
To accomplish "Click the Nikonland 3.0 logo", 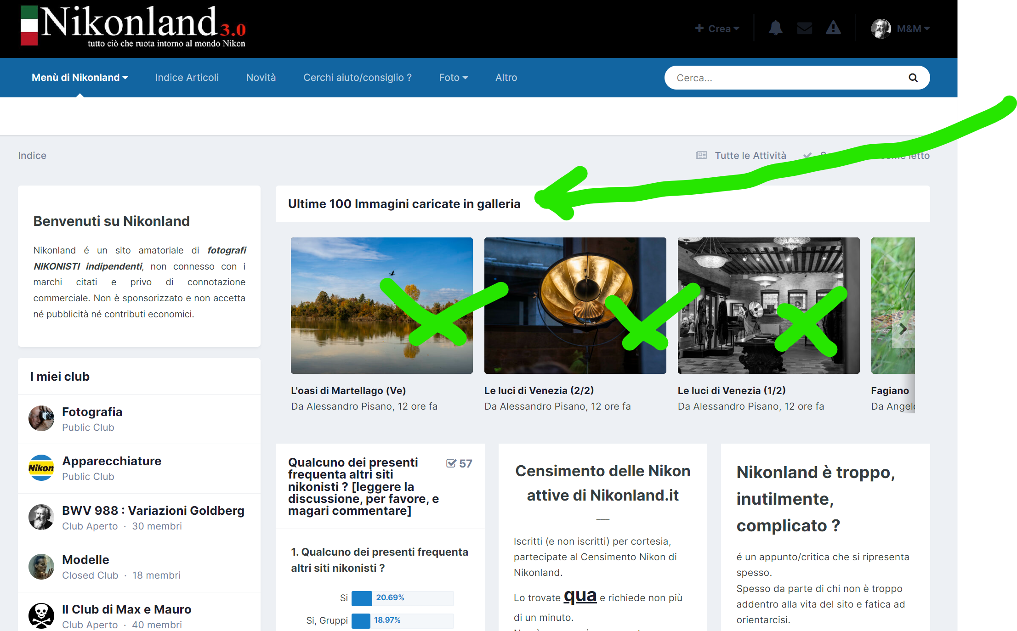I will click(x=133, y=26).
